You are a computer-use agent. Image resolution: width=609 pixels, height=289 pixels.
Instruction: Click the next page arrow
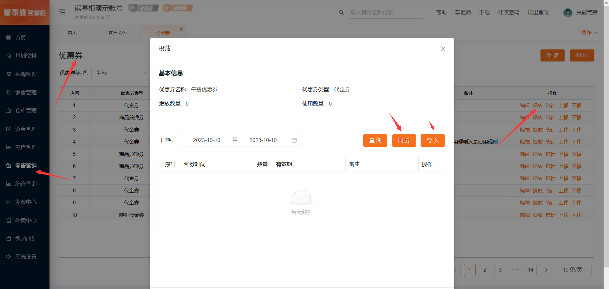point(546,270)
